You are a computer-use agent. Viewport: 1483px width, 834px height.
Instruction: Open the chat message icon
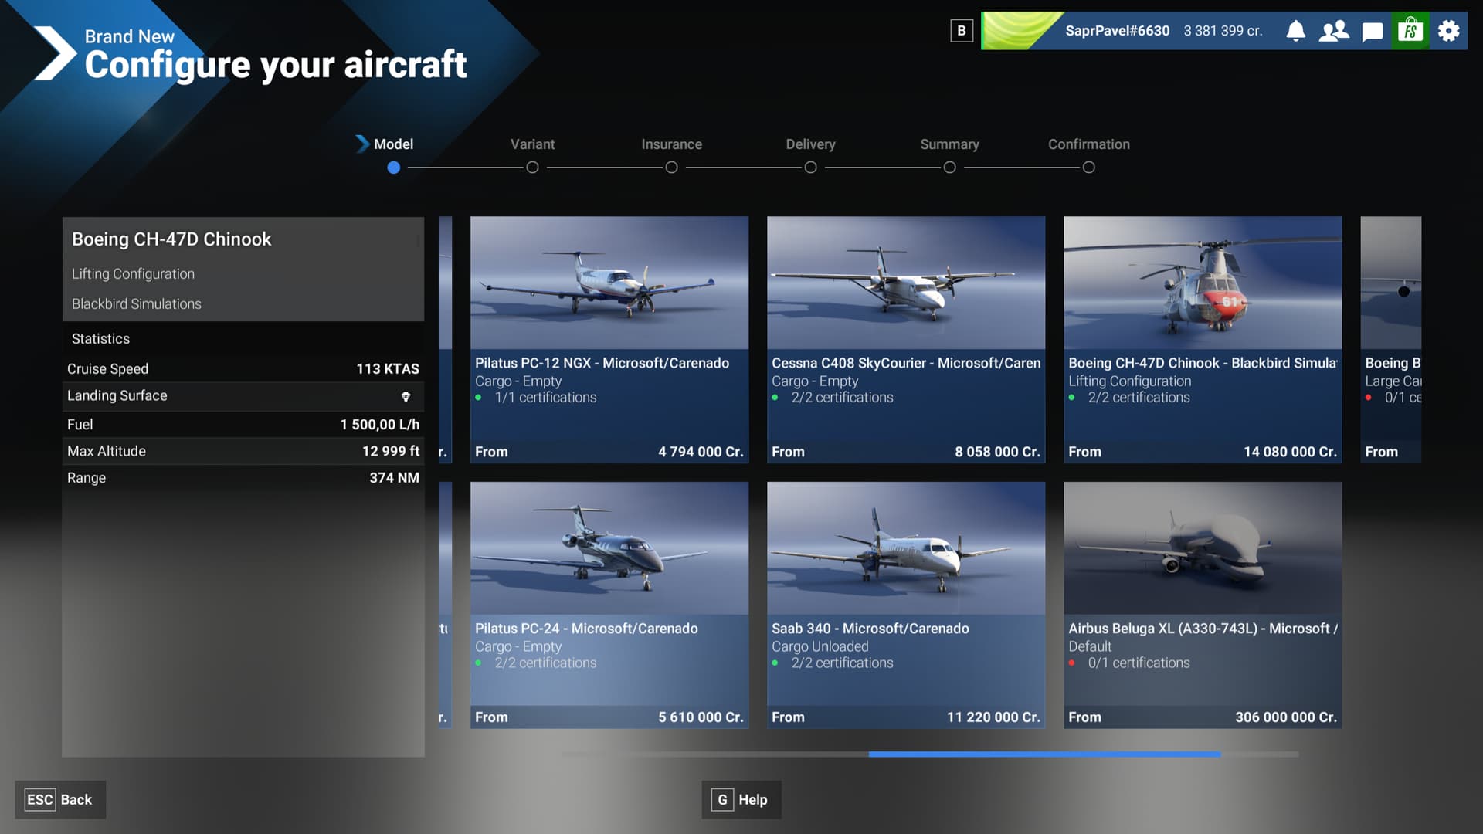point(1373,32)
